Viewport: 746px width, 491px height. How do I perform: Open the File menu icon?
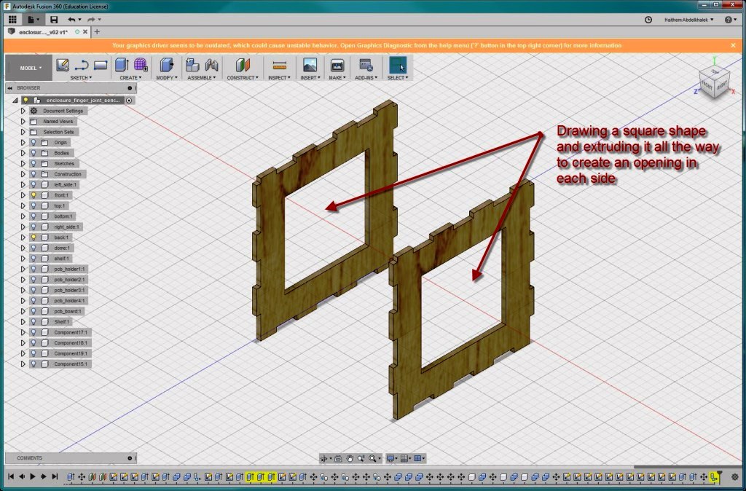(x=34, y=20)
